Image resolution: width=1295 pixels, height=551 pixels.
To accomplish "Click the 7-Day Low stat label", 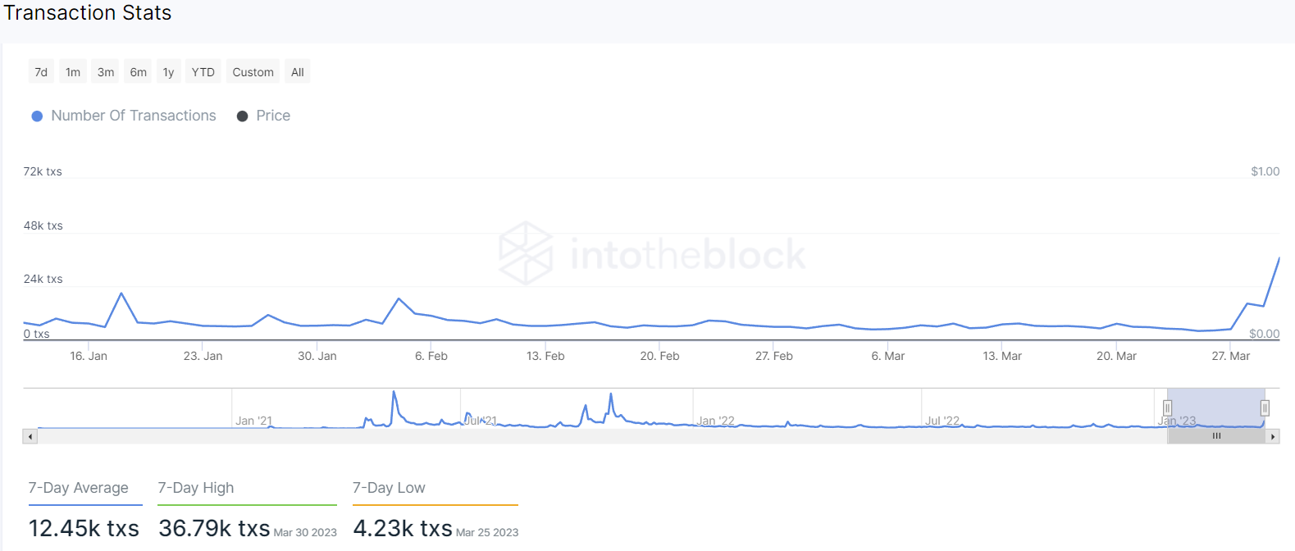I will tap(389, 488).
